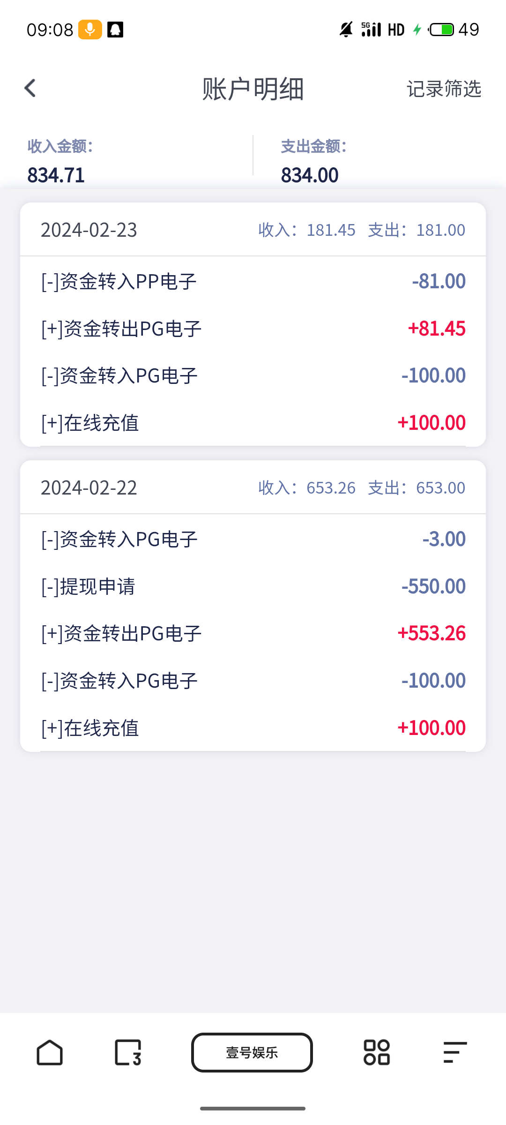The height and width of the screenshot is (1125, 506).
Task: Tap the microphone status bar icon
Action: pos(90,30)
